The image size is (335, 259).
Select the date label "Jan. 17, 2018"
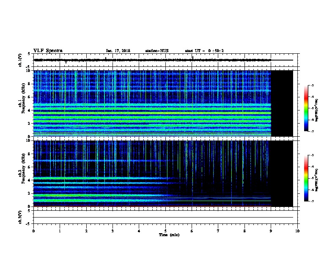click(118, 51)
